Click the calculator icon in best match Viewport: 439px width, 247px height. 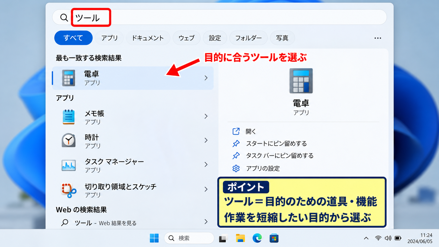tap(69, 78)
